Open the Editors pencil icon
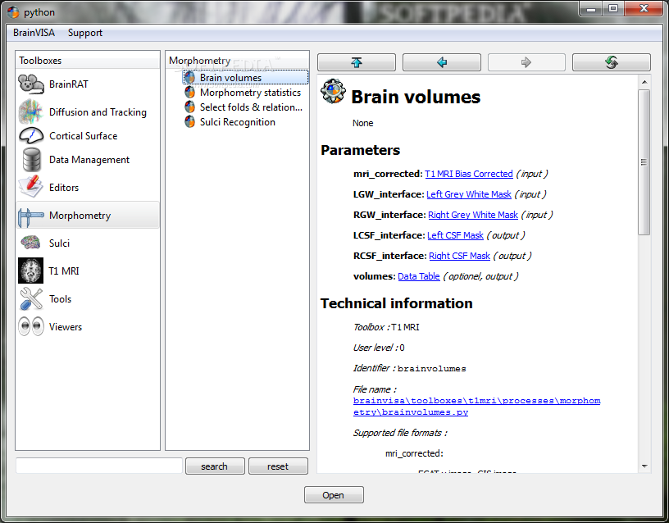Viewport: 669px width, 523px height. (30, 187)
